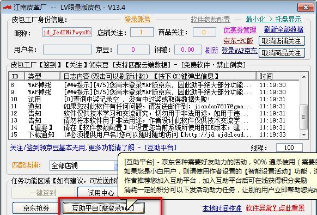
Task: Select log row 15 下载通知
Action: click(154, 134)
